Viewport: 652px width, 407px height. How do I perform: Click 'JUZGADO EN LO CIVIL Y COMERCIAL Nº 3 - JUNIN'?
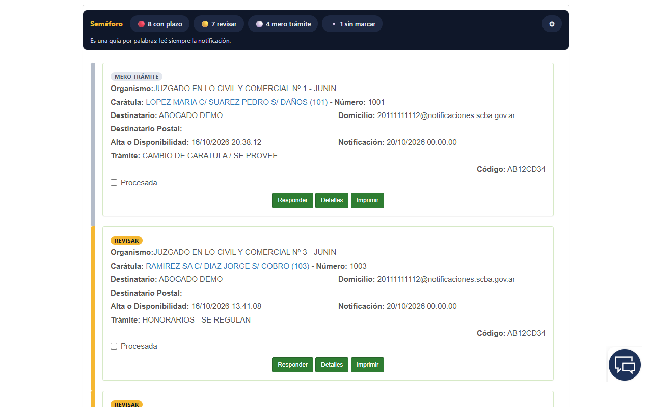pyautogui.click(x=245, y=252)
